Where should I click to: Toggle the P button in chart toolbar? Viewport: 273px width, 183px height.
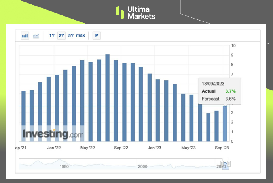point(97,36)
